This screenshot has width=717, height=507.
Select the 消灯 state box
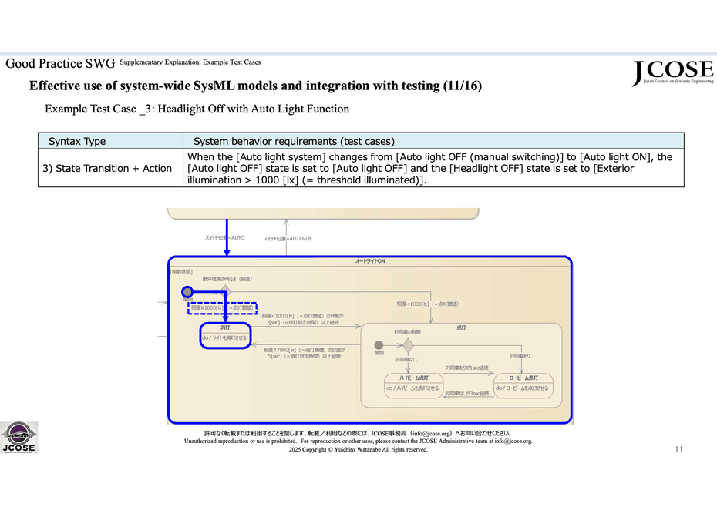225,336
